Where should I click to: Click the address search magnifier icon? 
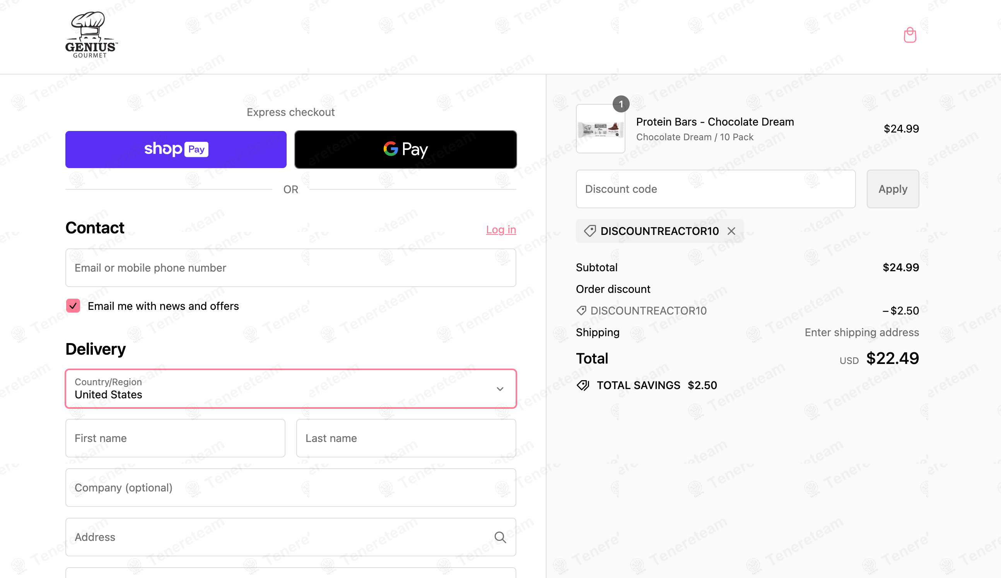(x=500, y=537)
